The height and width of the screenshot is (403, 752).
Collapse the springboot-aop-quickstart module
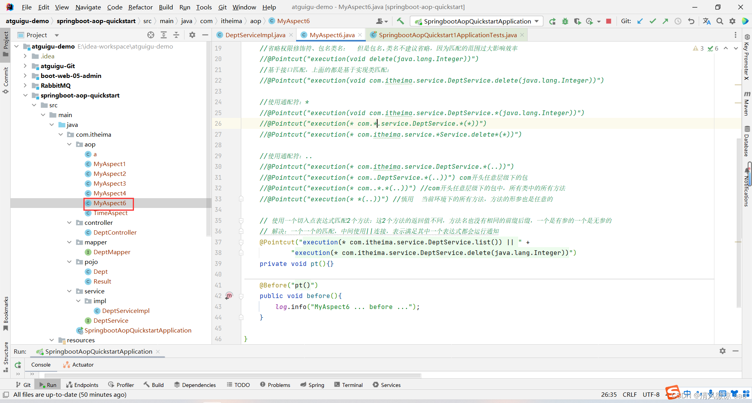[25, 95]
